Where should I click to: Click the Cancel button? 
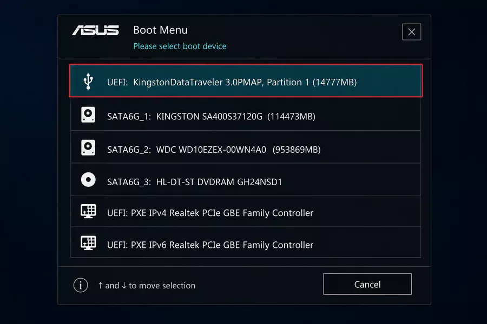(x=367, y=284)
